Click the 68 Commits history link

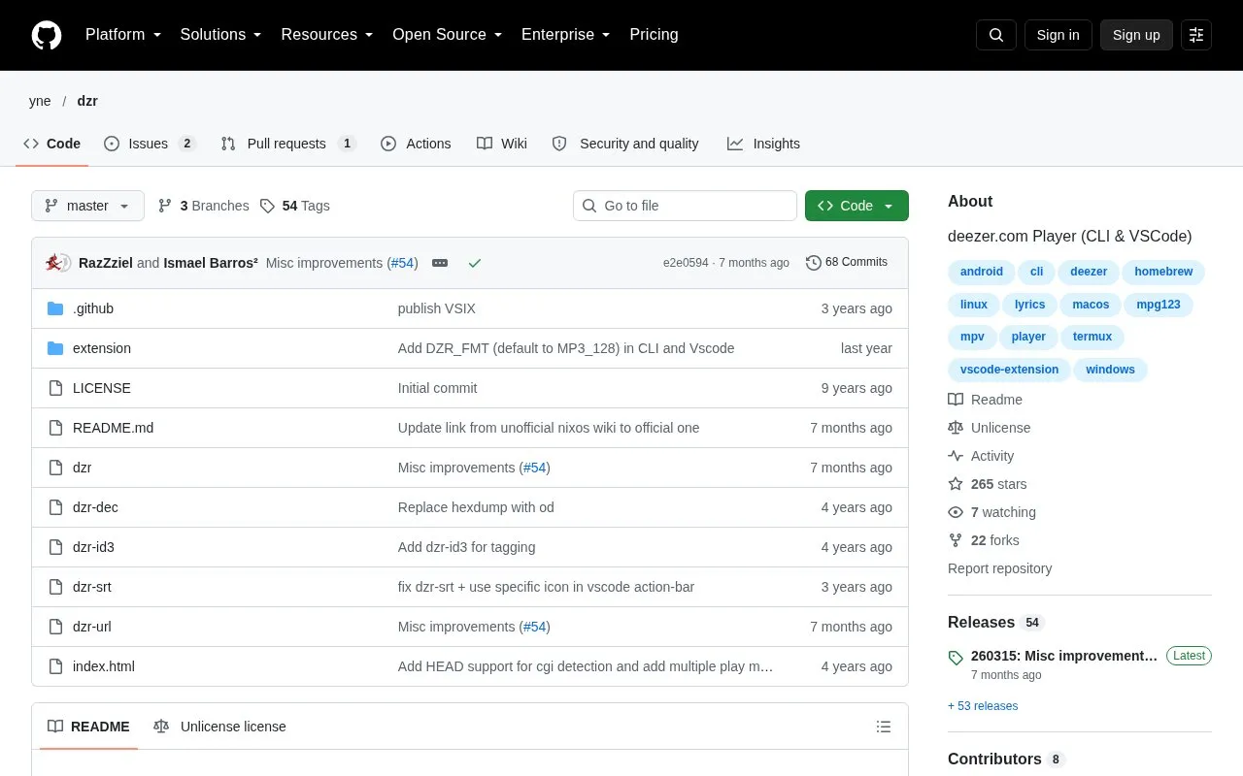tap(847, 263)
